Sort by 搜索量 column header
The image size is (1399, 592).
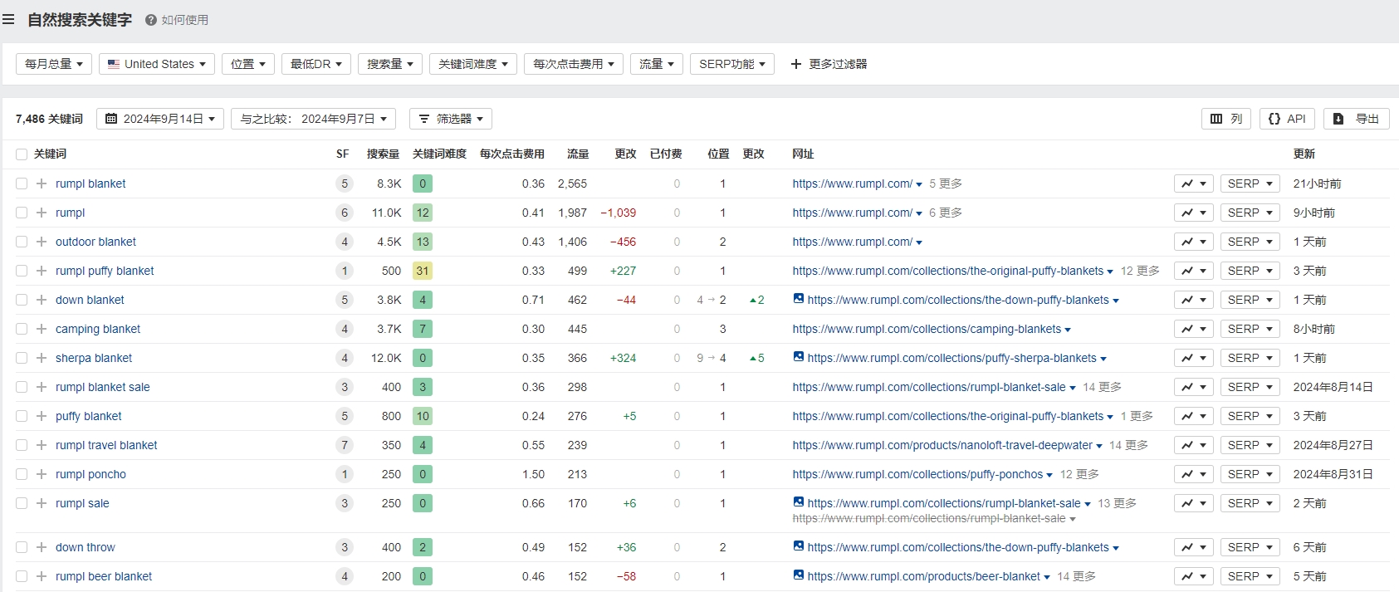point(383,154)
